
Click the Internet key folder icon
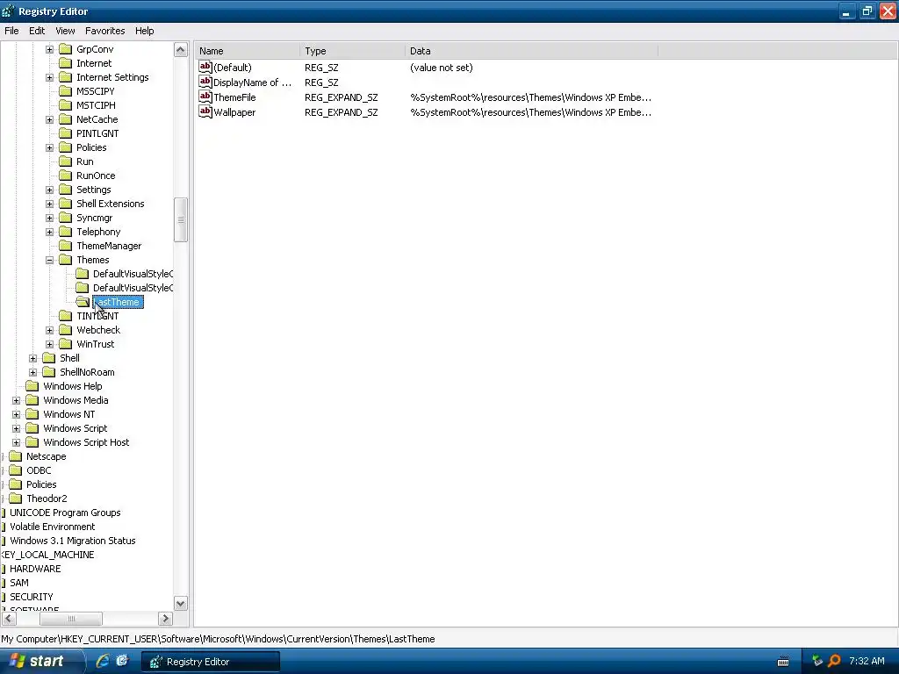65,63
